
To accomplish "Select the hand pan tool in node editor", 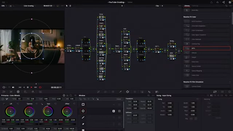I will [70, 6].
